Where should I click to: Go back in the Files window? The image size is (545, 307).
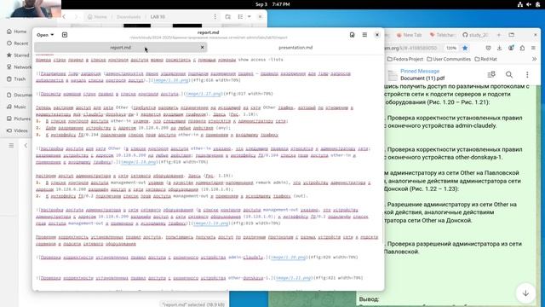click(64, 17)
